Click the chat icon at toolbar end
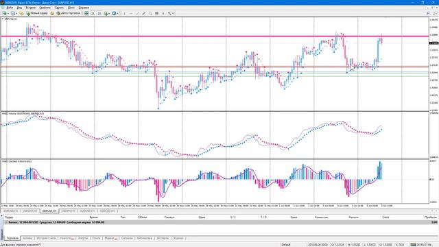The image size is (439, 247). point(435,13)
